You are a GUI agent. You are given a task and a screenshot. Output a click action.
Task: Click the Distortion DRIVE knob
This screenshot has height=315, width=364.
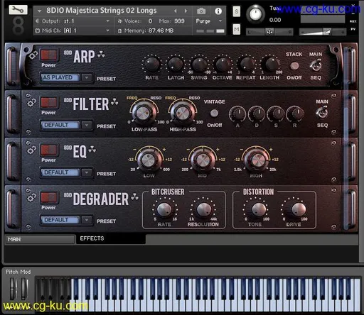298,209
